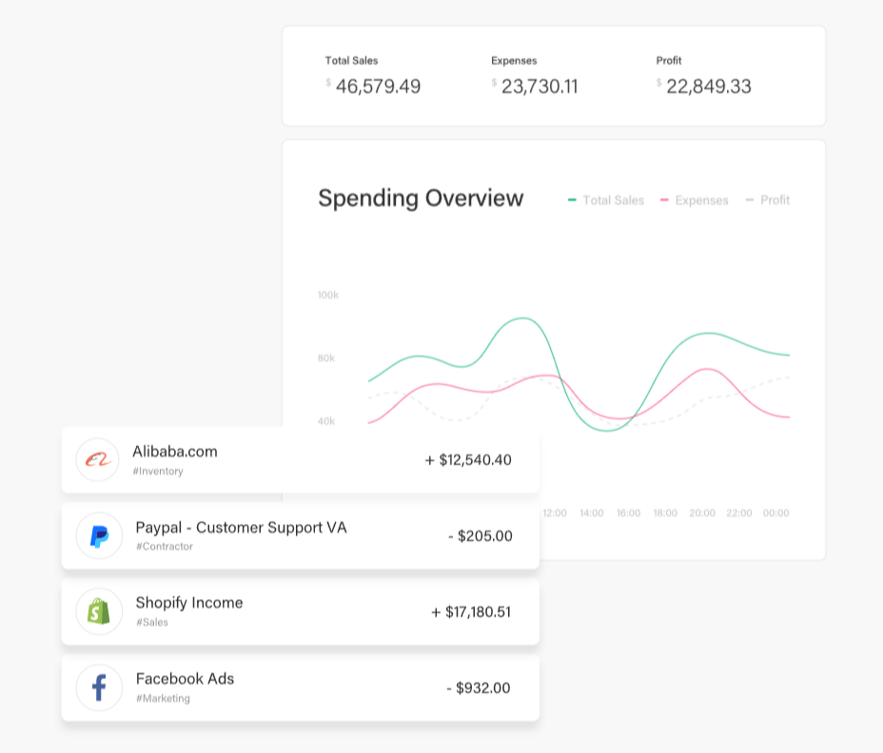Click the Expenses summary label above 23,730.11
The height and width of the screenshot is (753, 883).
pyautogui.click(x=514, y=61)
